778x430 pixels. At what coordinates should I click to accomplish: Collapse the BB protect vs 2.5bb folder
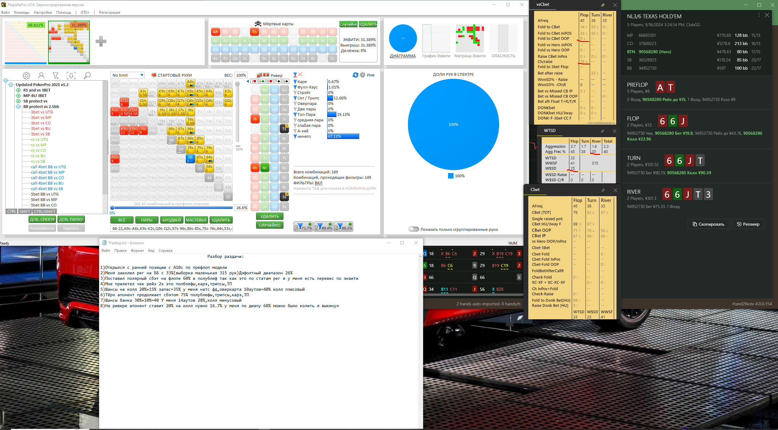pos(18,106)
